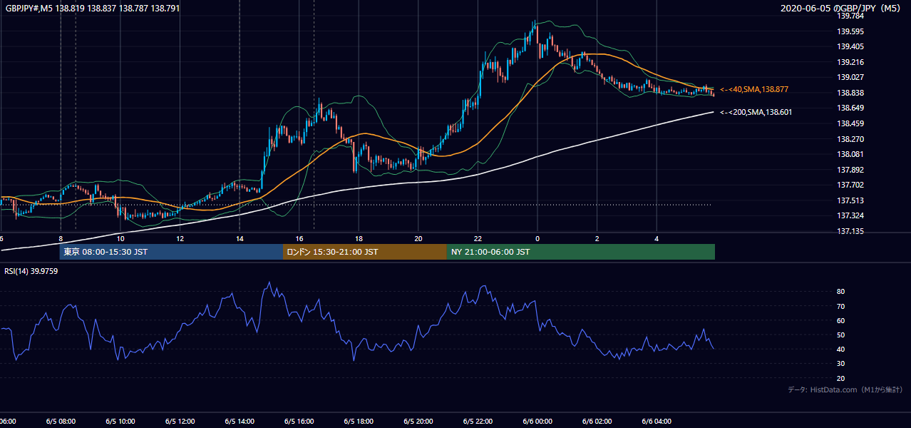The width and height of the screenshot is (911, 428).
Task: Click single-digit hour marker 4 under price chart
Action: (x=657, y=239)
